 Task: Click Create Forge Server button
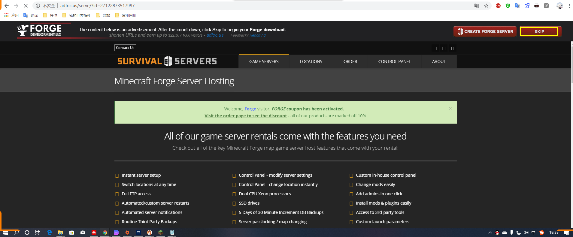tap(485, 31)
